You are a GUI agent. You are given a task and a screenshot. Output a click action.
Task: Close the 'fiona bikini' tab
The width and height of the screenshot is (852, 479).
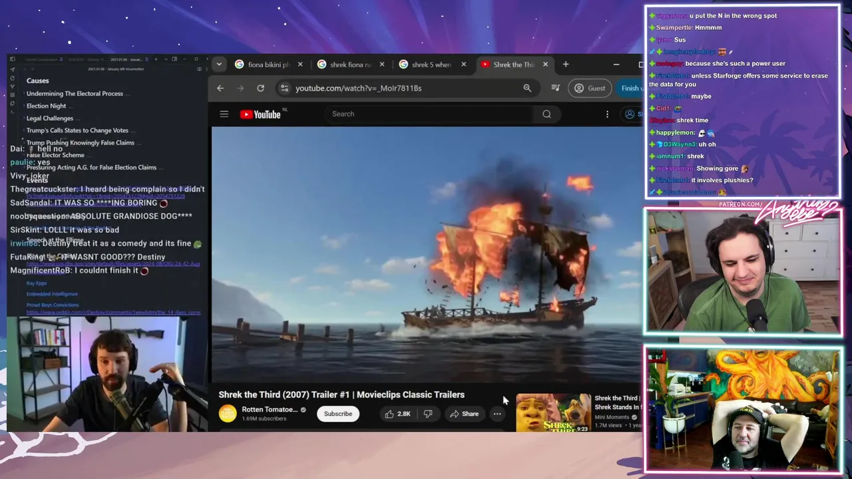tap(300, 65)
